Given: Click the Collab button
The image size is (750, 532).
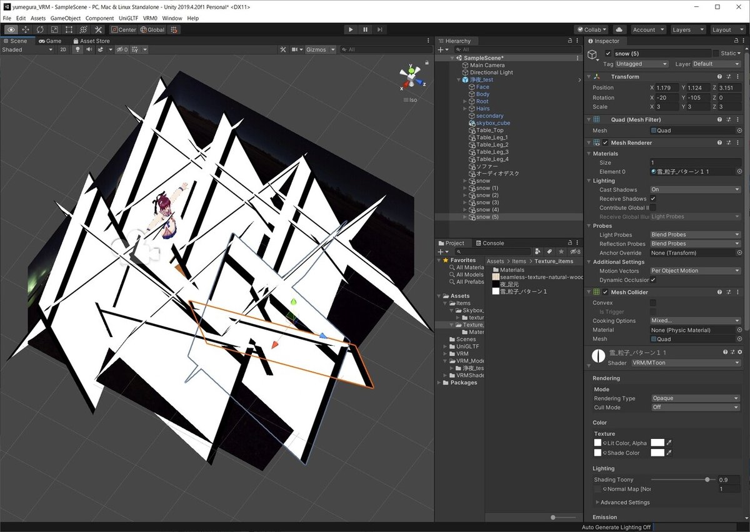Looking at the screenshot, I should [x=591, y=29].
